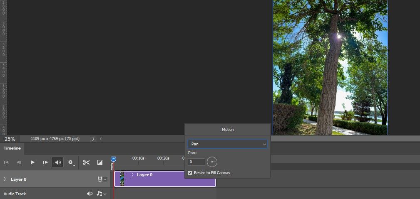Open the filmstrip media menu for Layer 0

102,179
